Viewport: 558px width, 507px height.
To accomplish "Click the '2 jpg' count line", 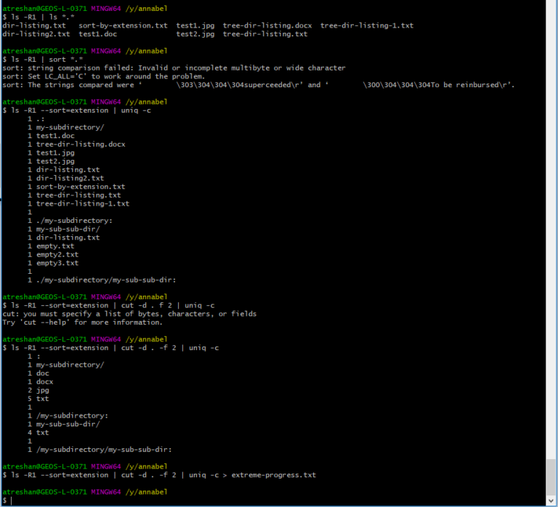I will coord(39,390).
